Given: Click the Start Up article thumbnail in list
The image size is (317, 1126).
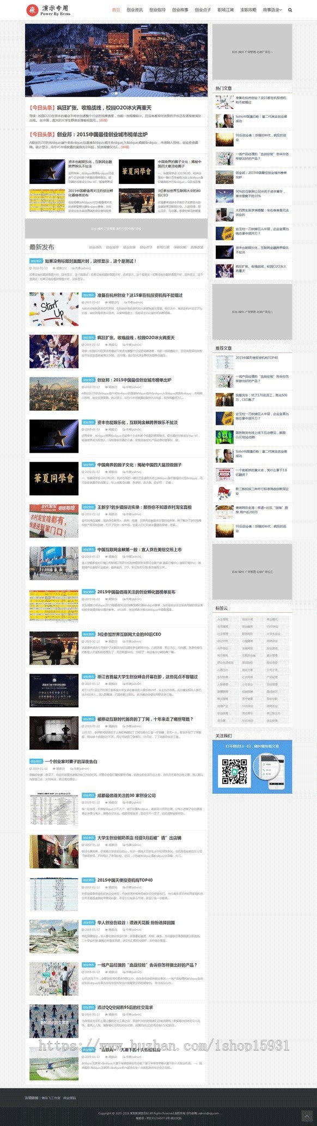Looking at the screenshot, I should tap(54, 309).
